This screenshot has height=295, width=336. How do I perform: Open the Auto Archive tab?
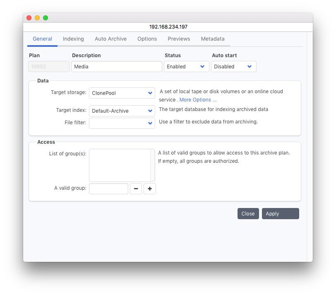110,39
